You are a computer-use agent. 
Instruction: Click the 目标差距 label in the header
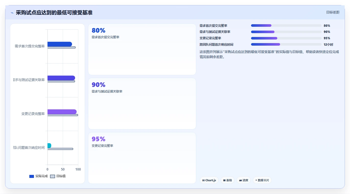(333, 12)
